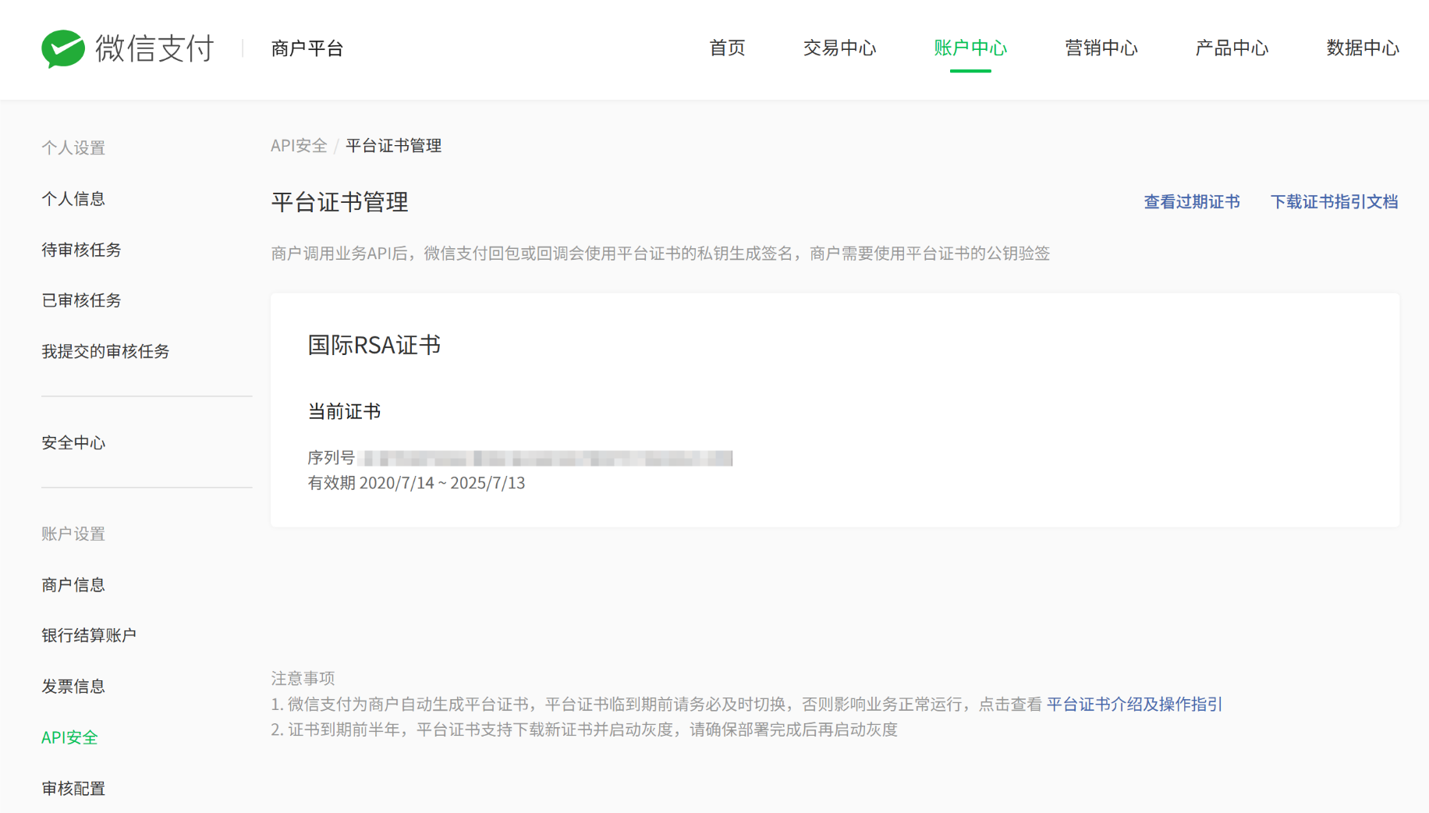Viewport: 1429px width, 813px height.
Task: Select 待审核任务 sidebar item
Action: pyautogui.click(x=81, y=250)
